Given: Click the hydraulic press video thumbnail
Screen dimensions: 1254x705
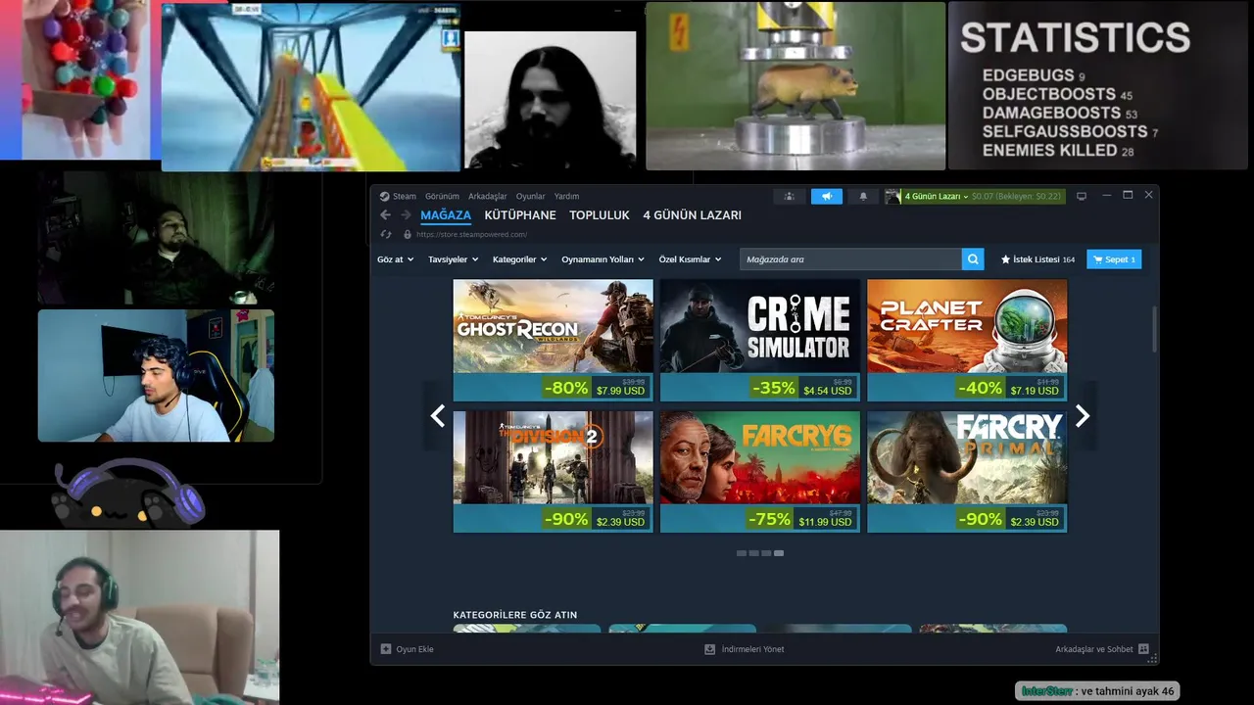Looking at the screenshot, I should [x=796, y=85].
